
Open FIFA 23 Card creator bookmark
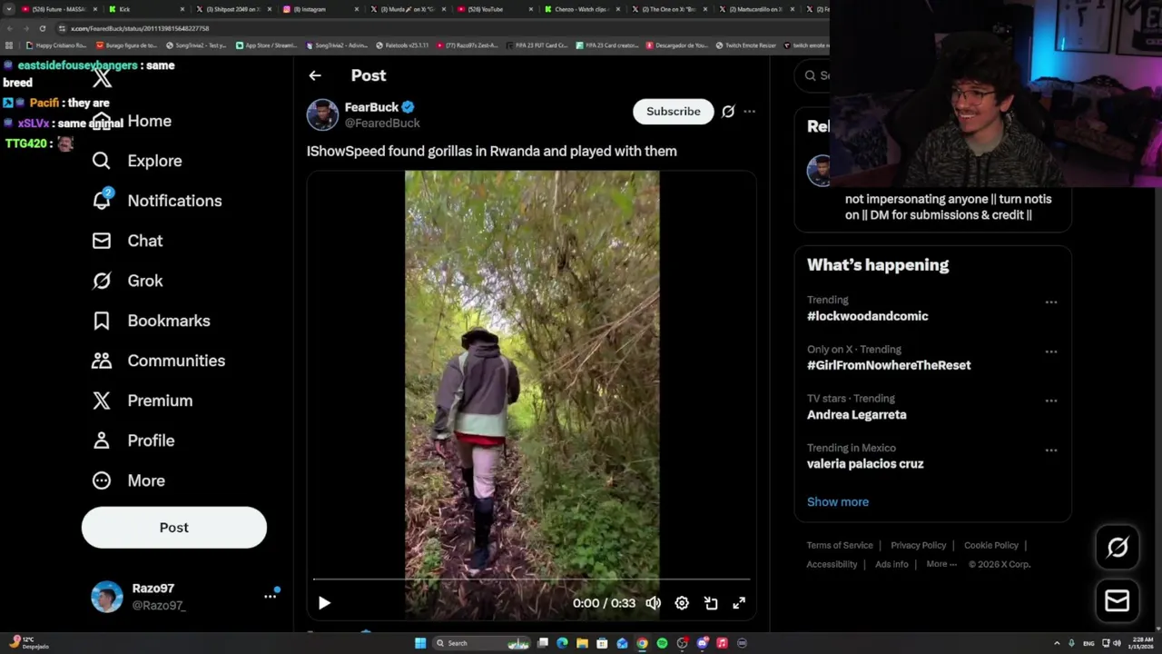[x=608, y=45]
